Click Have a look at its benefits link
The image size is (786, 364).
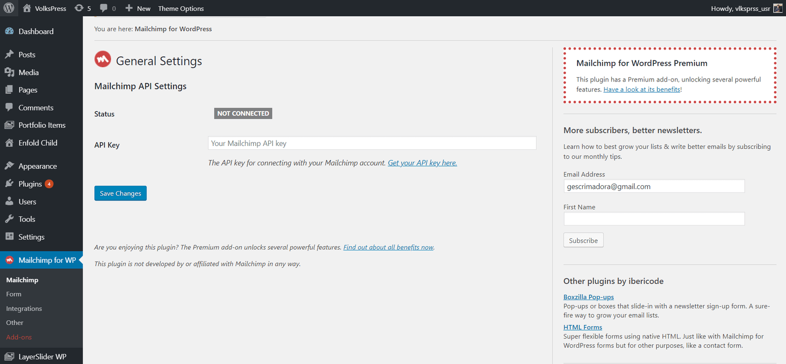coord(642,89)
